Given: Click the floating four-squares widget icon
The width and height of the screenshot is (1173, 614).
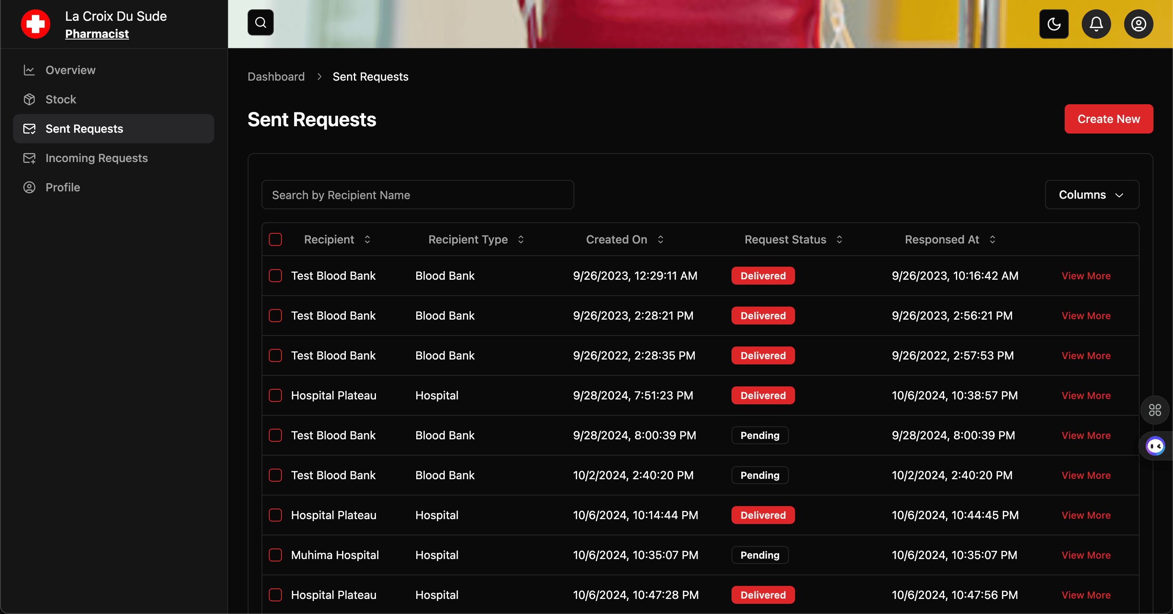Looking at the screenshot, I should pyautogui.click(x=1155, y=410).
